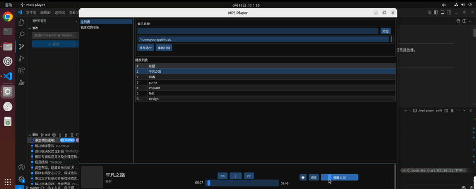476x189 pixels.
Task: Open VS Code Explorer icon
Action: coord(21,22)
